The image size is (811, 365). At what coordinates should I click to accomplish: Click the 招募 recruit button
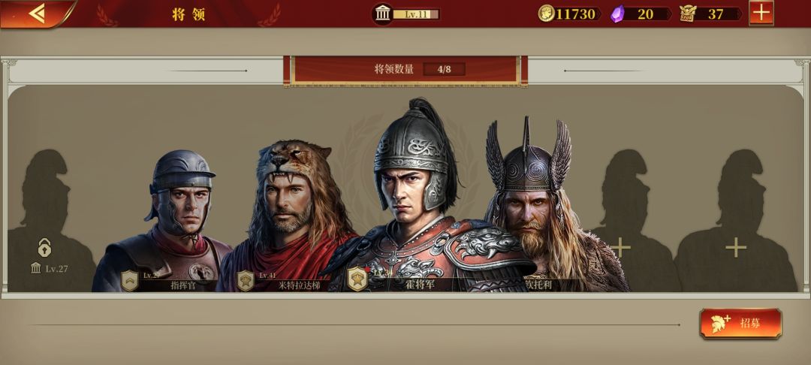[x=740, y=324]
